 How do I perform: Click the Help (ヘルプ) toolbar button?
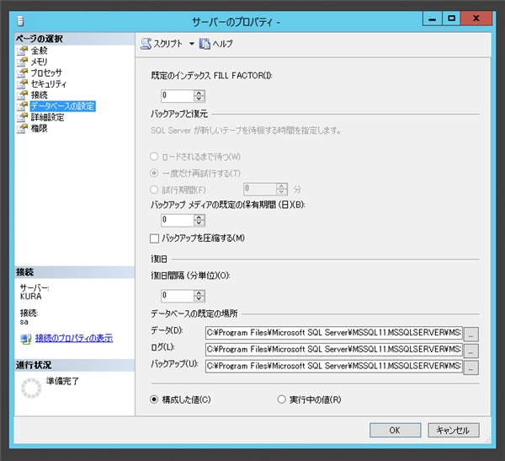click(215, 44)
